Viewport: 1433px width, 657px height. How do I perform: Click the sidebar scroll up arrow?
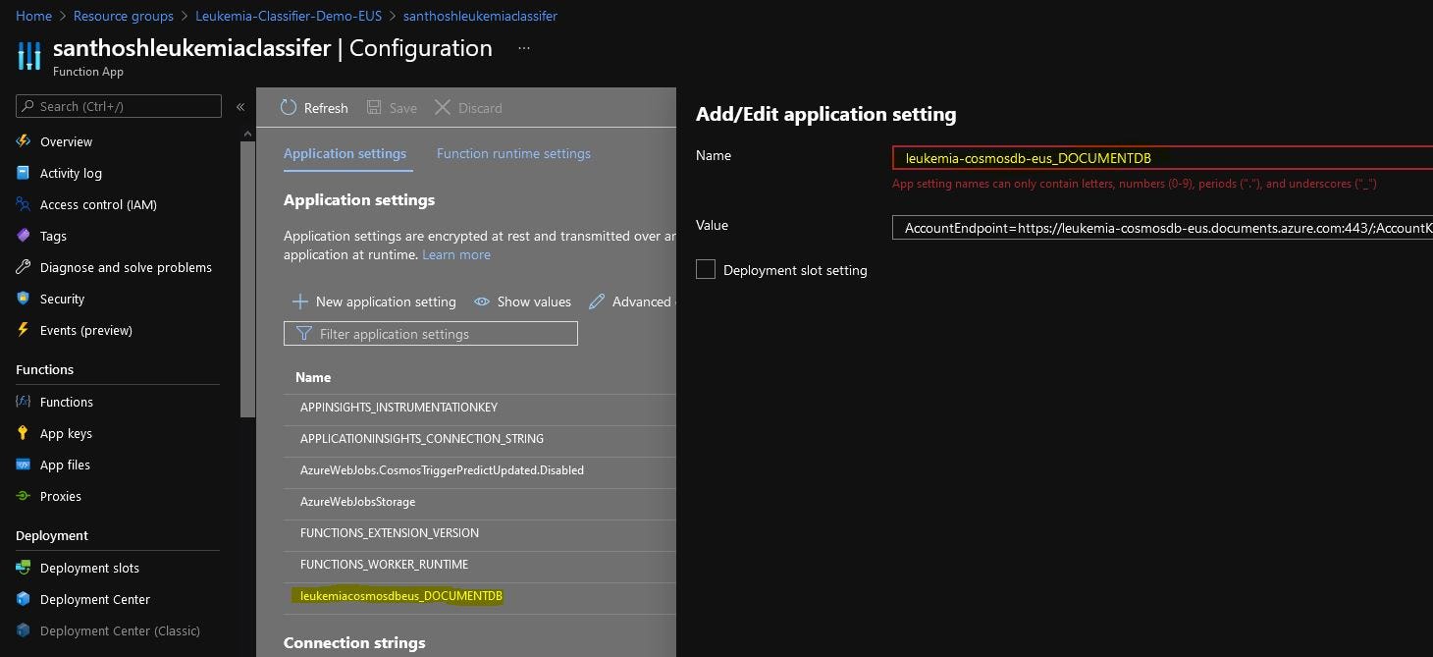pos(247,133)
